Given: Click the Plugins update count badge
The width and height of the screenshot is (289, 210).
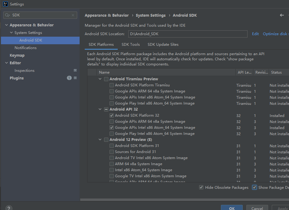Looking at the screenshot, I should [x=69, y=78].
